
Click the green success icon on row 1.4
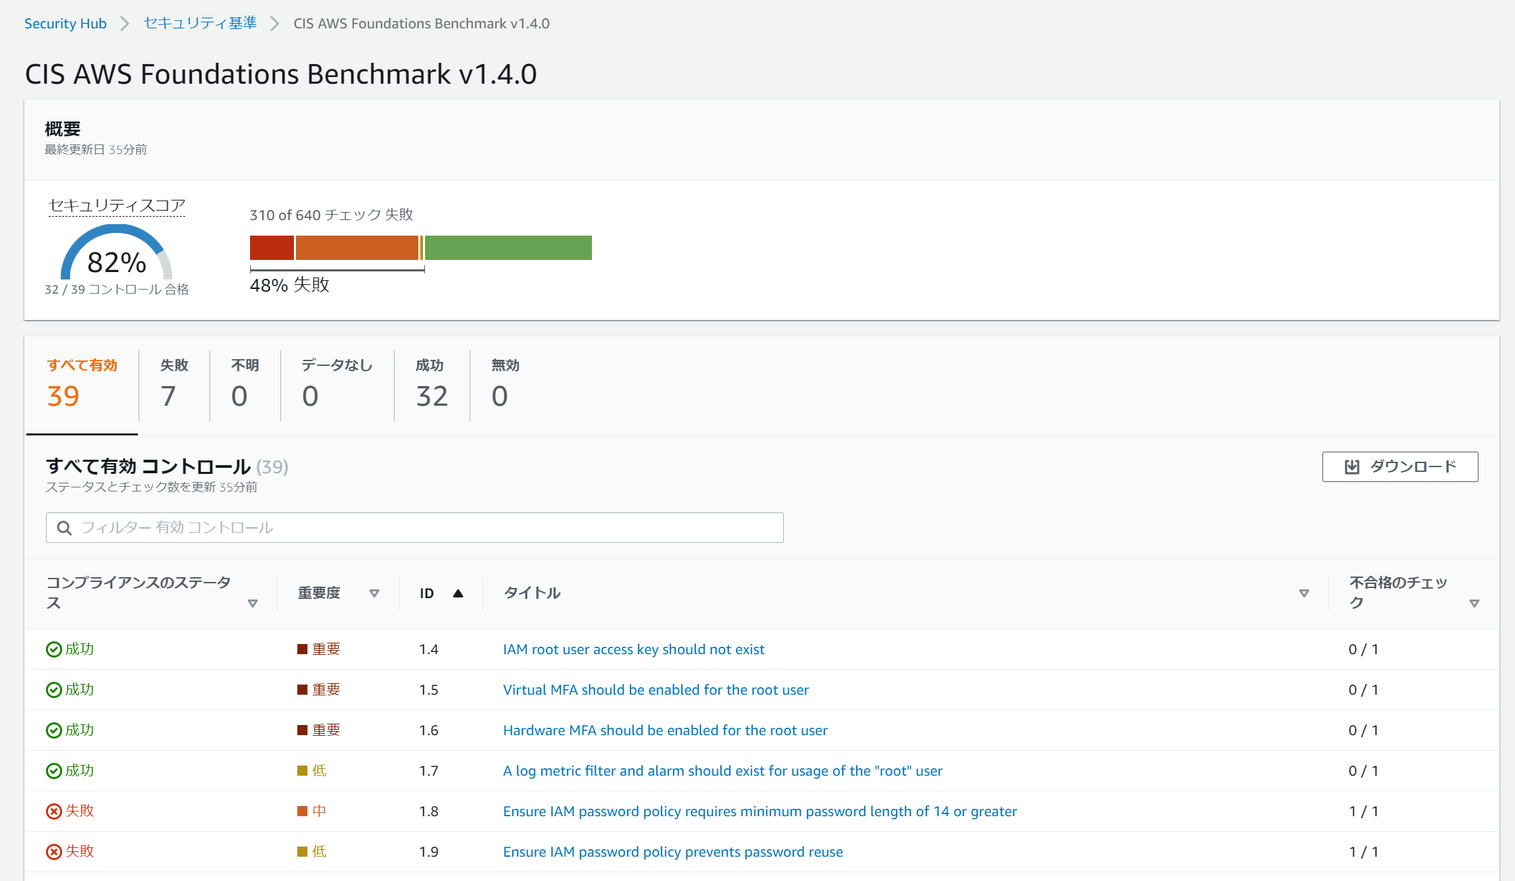coord(54,649)
